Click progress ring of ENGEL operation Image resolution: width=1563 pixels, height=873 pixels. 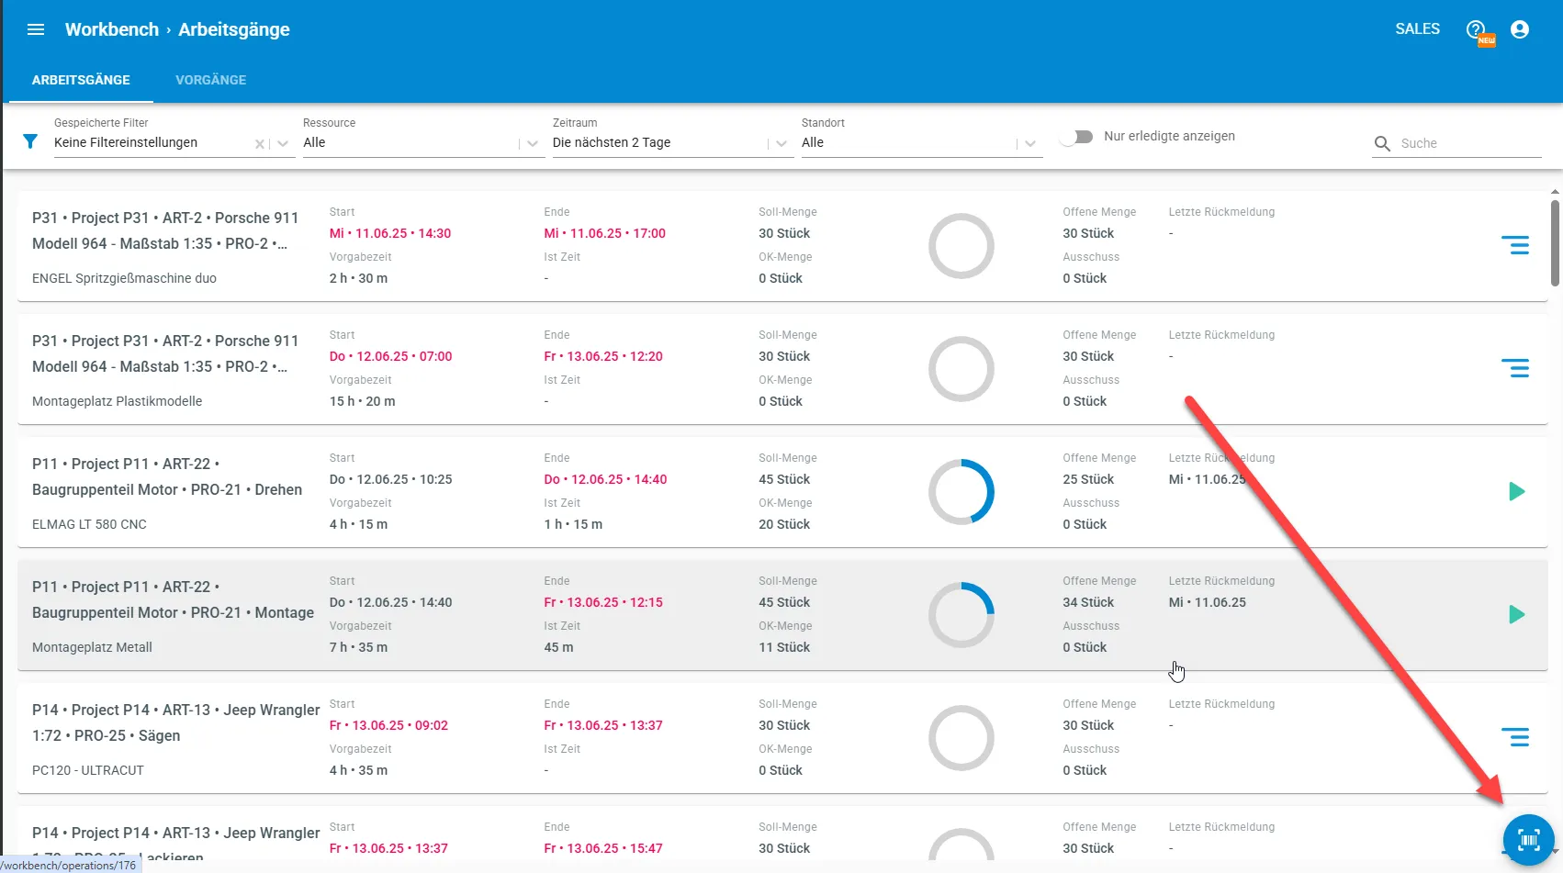[961, 246]
